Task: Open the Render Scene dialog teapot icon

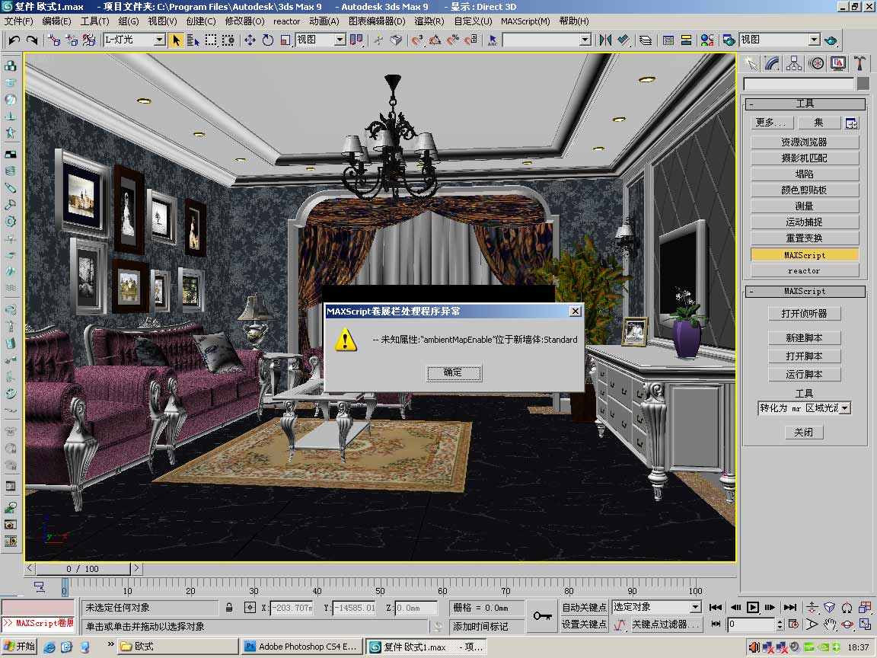Action: click(729, 40)
